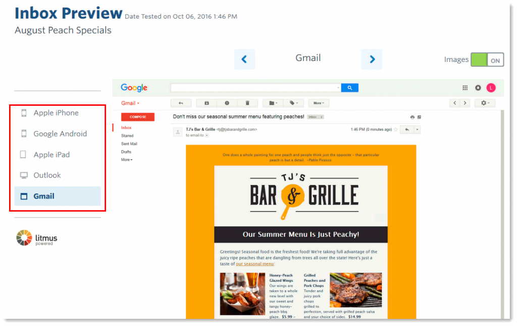
Task: Report the email as spam
Action: tap(227, 103)
